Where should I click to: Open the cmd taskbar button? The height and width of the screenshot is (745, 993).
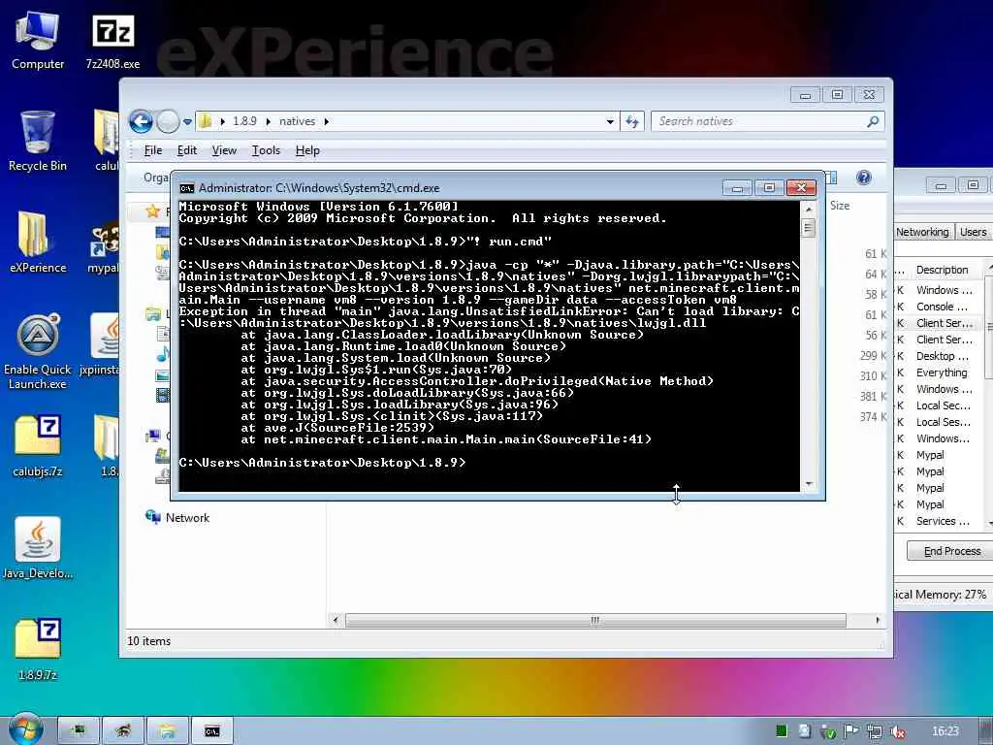pos(212,731)
